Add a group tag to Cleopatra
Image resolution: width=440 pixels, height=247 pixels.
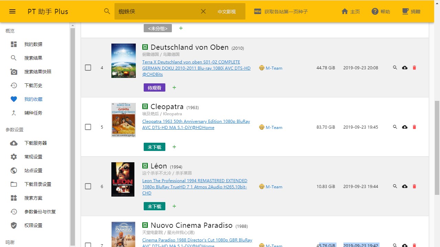coord(174,147)
